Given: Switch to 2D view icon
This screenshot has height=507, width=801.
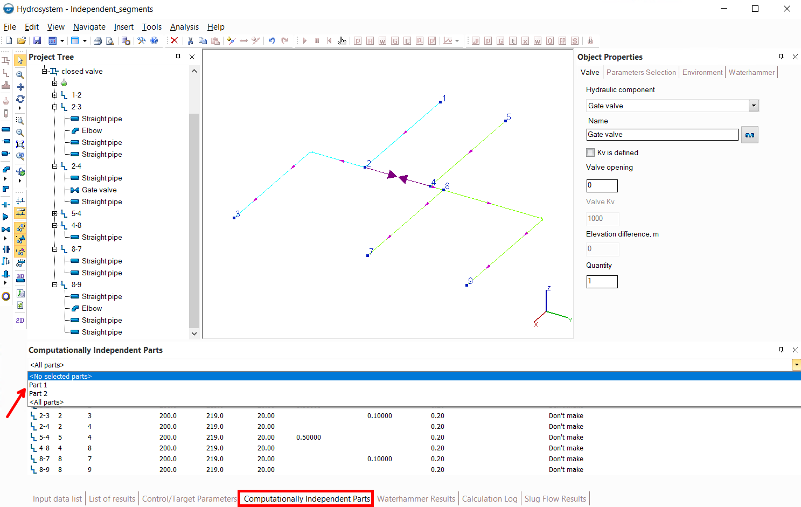Looking at the screenshot, I should click(20, 320).
